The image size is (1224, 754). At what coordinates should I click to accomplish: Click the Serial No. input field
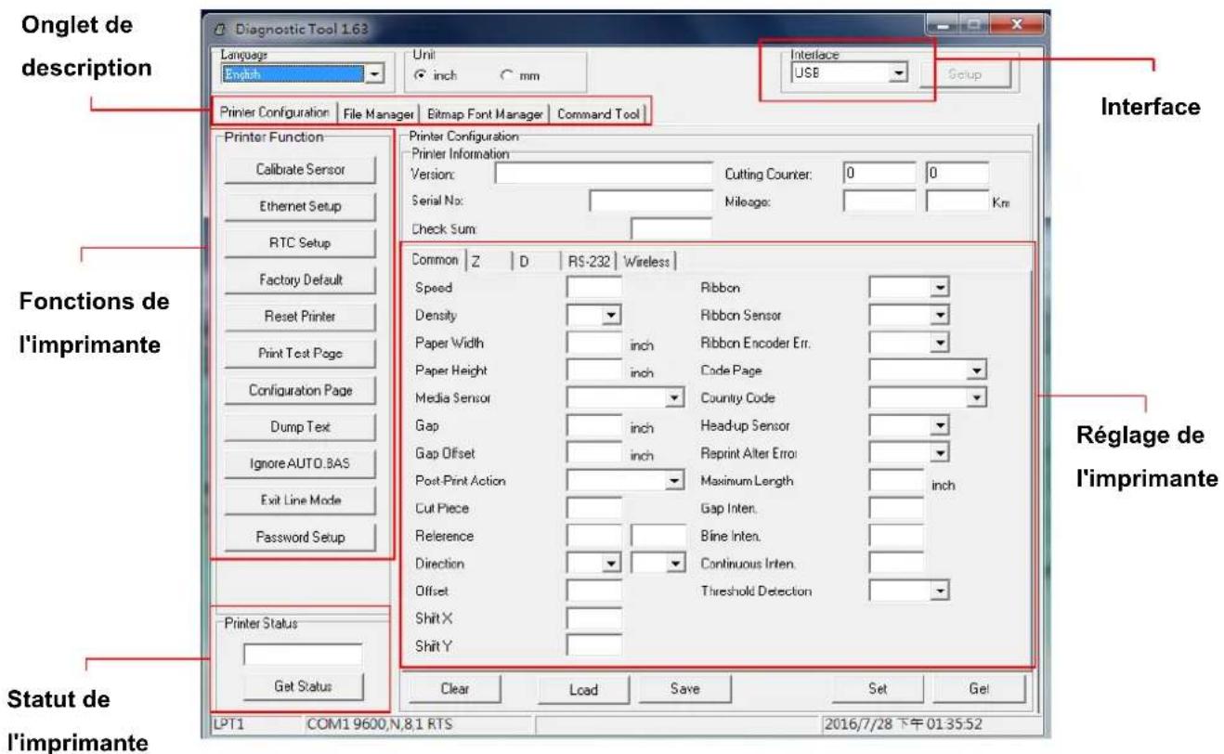click(x=650, y=200)
